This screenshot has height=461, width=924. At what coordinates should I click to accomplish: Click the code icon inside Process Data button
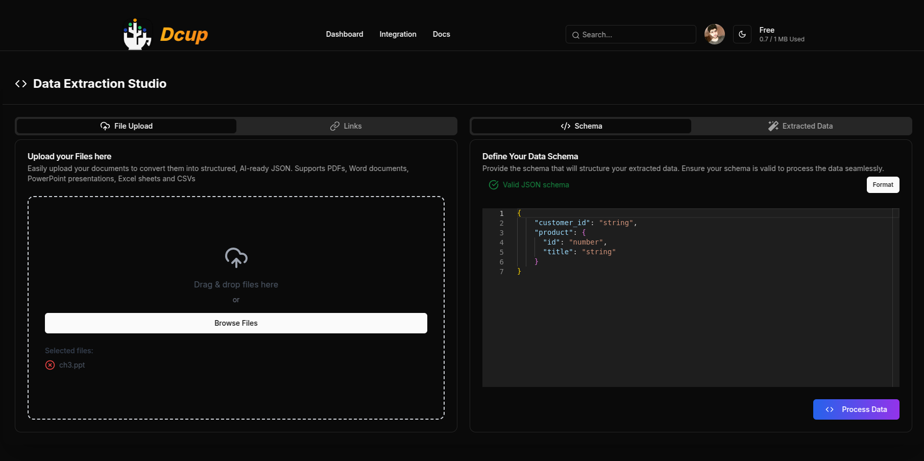[830, 409]
